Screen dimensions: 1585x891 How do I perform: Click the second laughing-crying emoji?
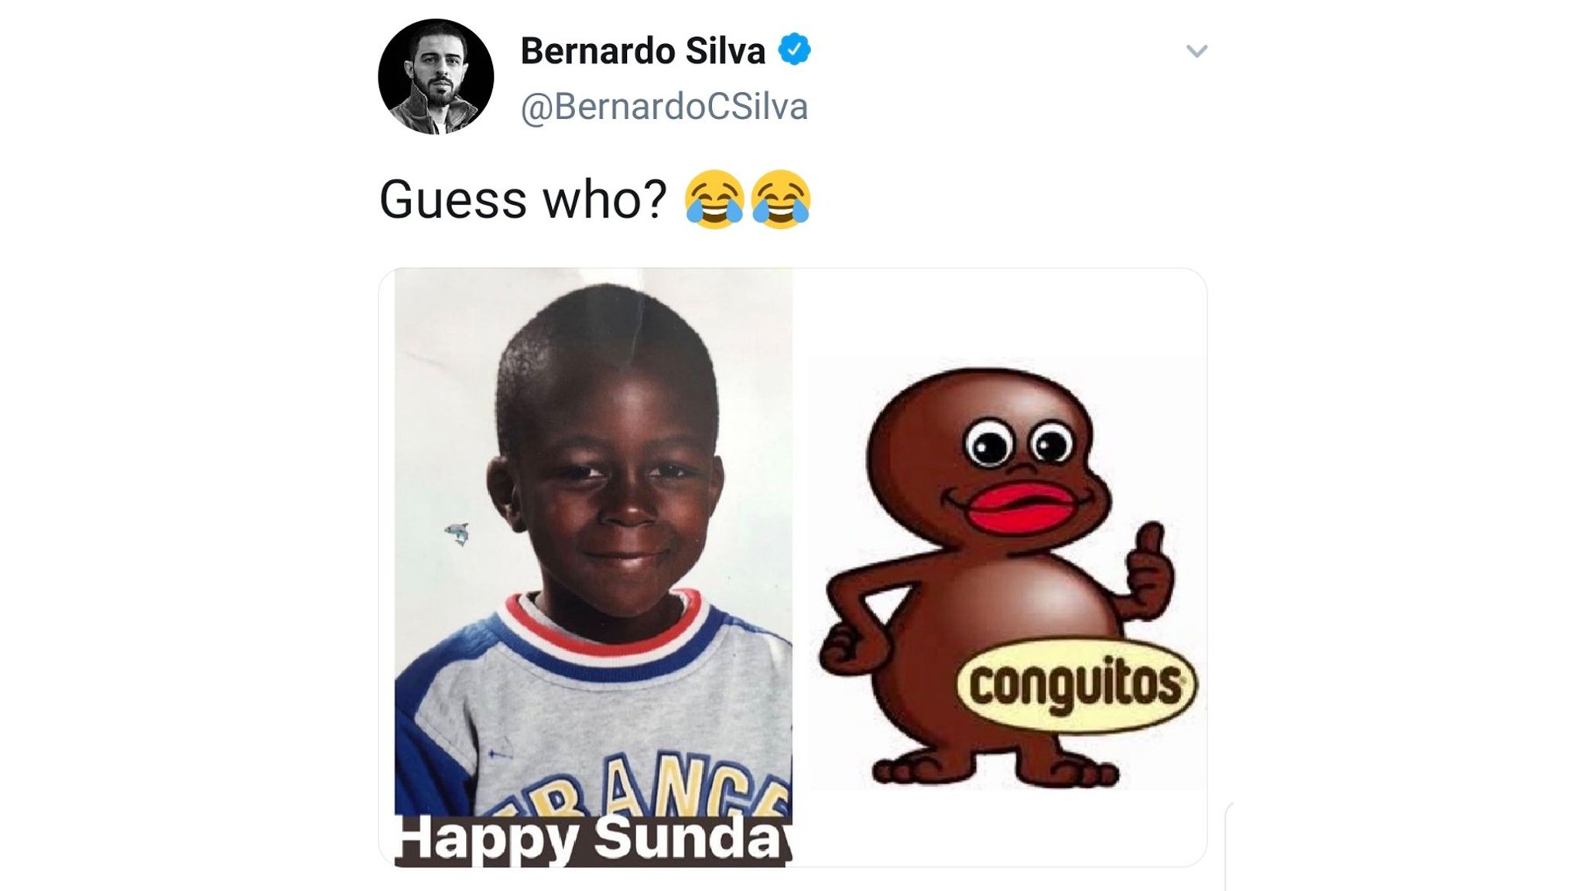pos(781,200)
